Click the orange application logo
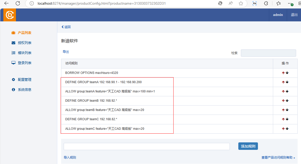This screenshot has height=164, width=301. (10, 15)
